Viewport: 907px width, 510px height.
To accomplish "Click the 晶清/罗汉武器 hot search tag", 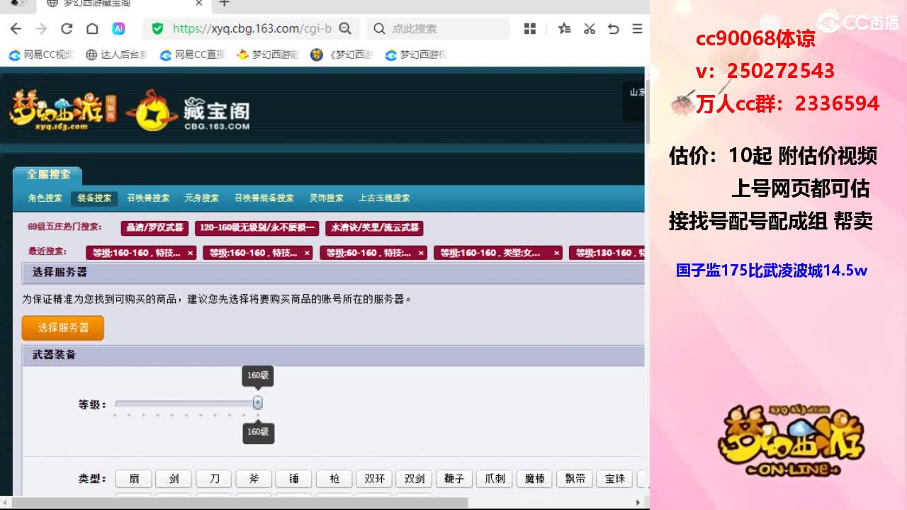I will tap(154, 228).
